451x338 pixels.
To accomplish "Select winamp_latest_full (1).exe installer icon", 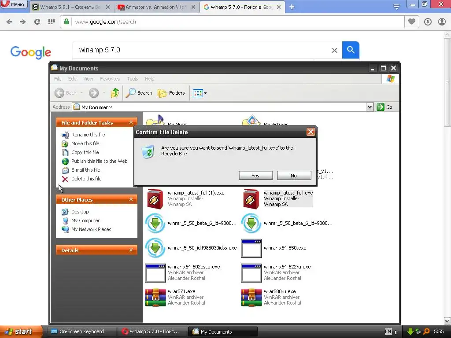I will [x=155, y=198].
